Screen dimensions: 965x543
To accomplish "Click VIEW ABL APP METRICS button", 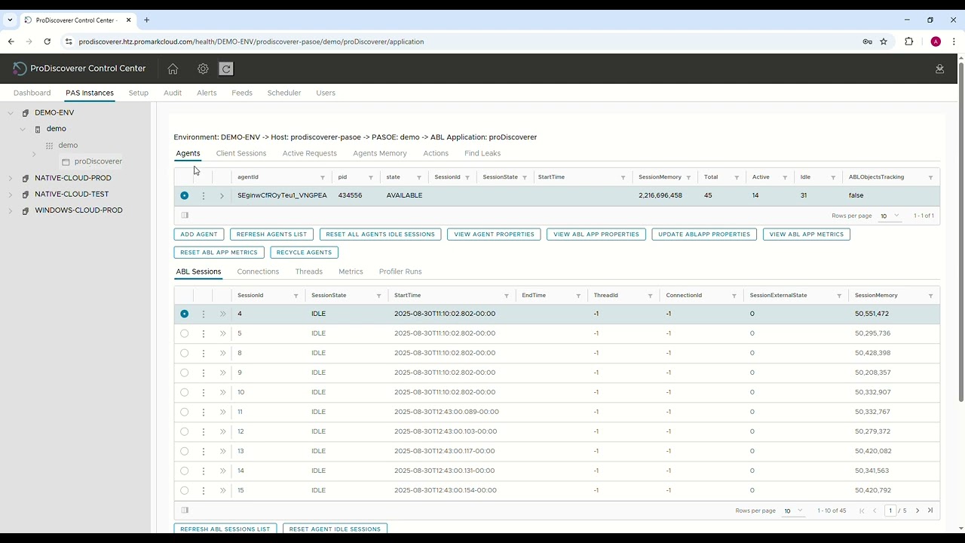I will [807, 235].
